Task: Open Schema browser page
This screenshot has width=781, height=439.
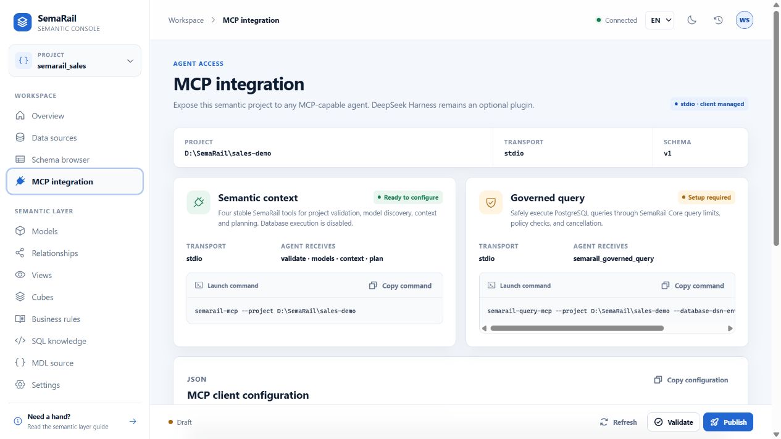Action: point(75,160)
